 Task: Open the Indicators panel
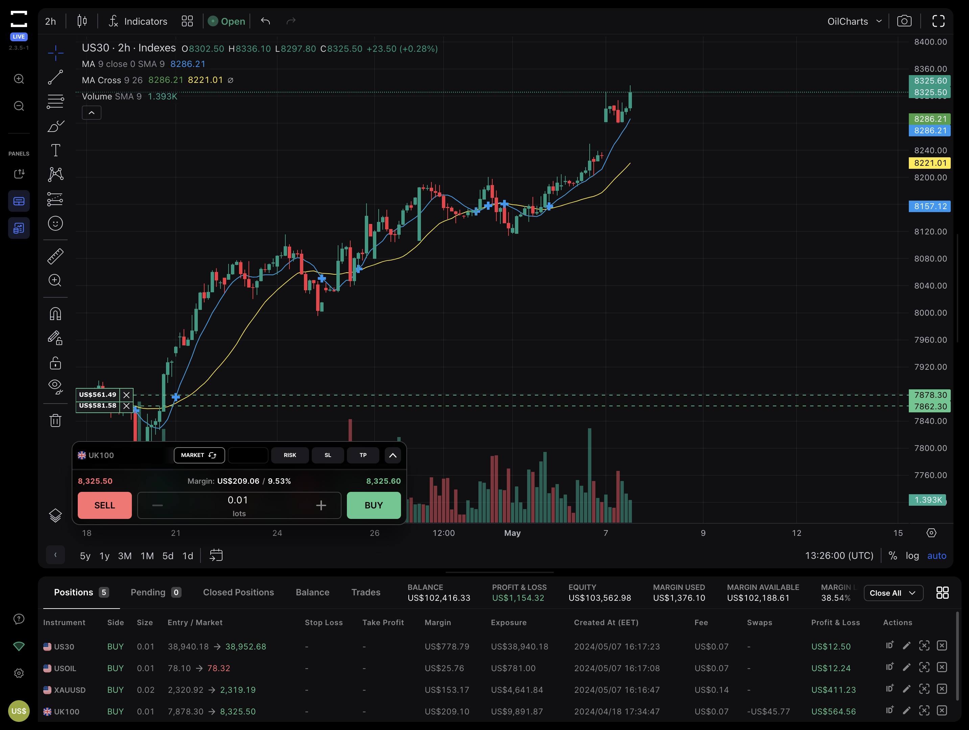click(x=137, y=21)
